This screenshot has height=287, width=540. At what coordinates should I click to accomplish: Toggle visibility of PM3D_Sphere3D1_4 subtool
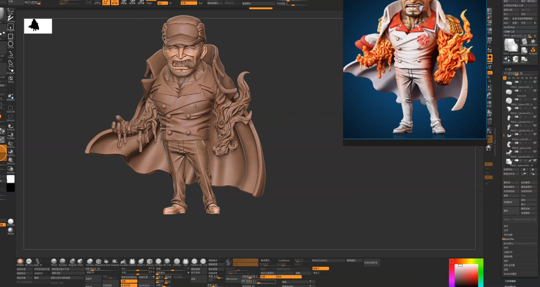(x=535, y=99)
